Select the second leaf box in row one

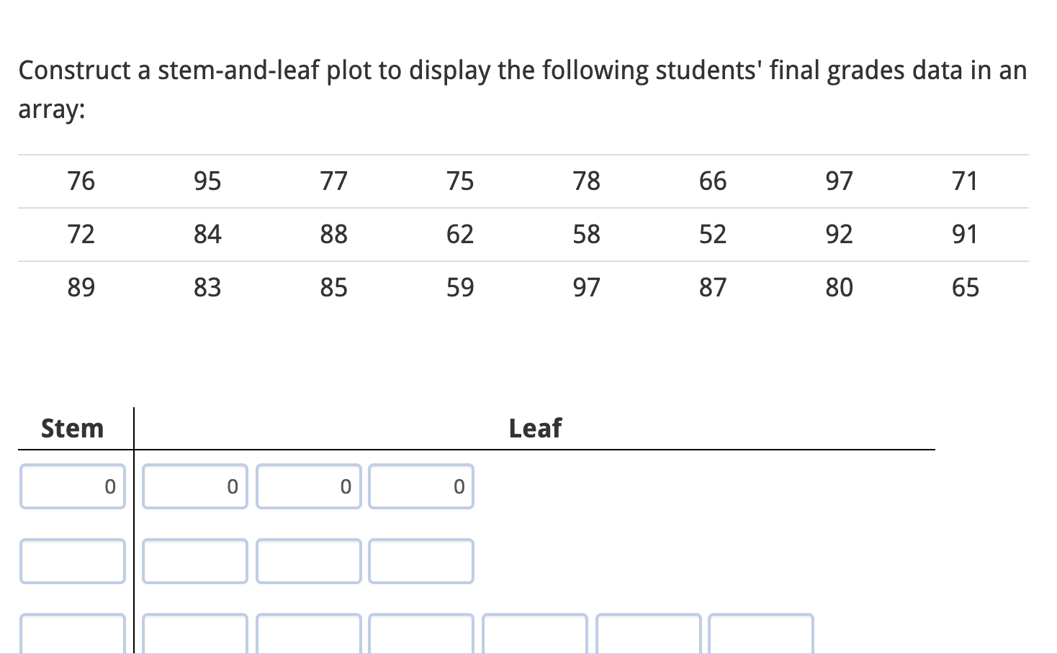pyautogui.click(x=308, y=487)
